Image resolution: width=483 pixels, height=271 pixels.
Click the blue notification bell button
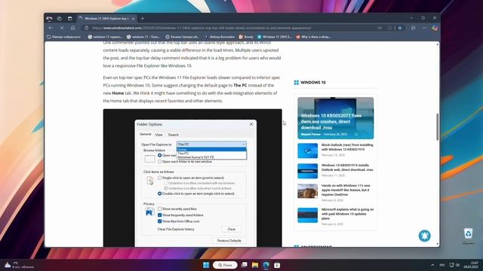click(424, 236)
